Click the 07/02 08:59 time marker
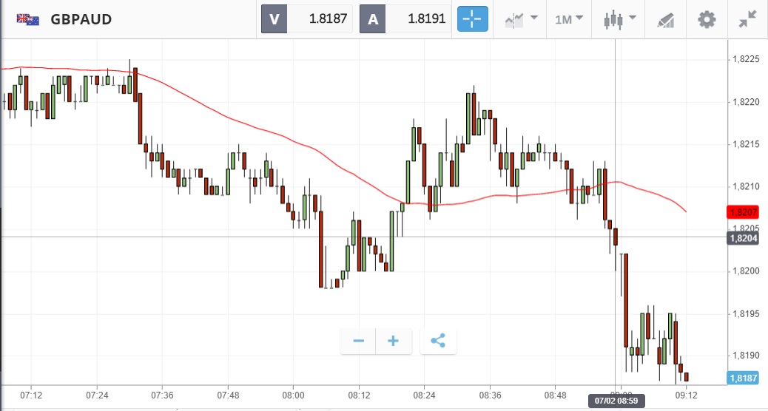Viewport: 768px width, 411px height. click(x=616, y=401)
